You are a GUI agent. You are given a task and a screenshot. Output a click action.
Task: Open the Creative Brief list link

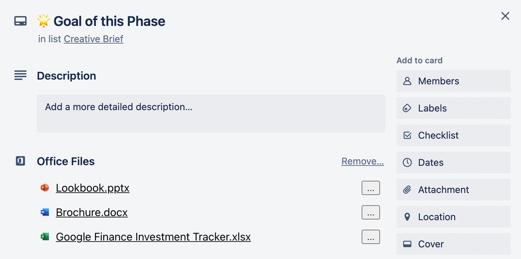point(93,39)
